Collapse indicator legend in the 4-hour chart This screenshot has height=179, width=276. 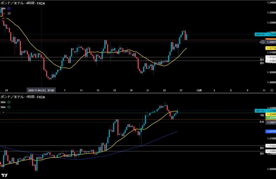click(4, 19)
